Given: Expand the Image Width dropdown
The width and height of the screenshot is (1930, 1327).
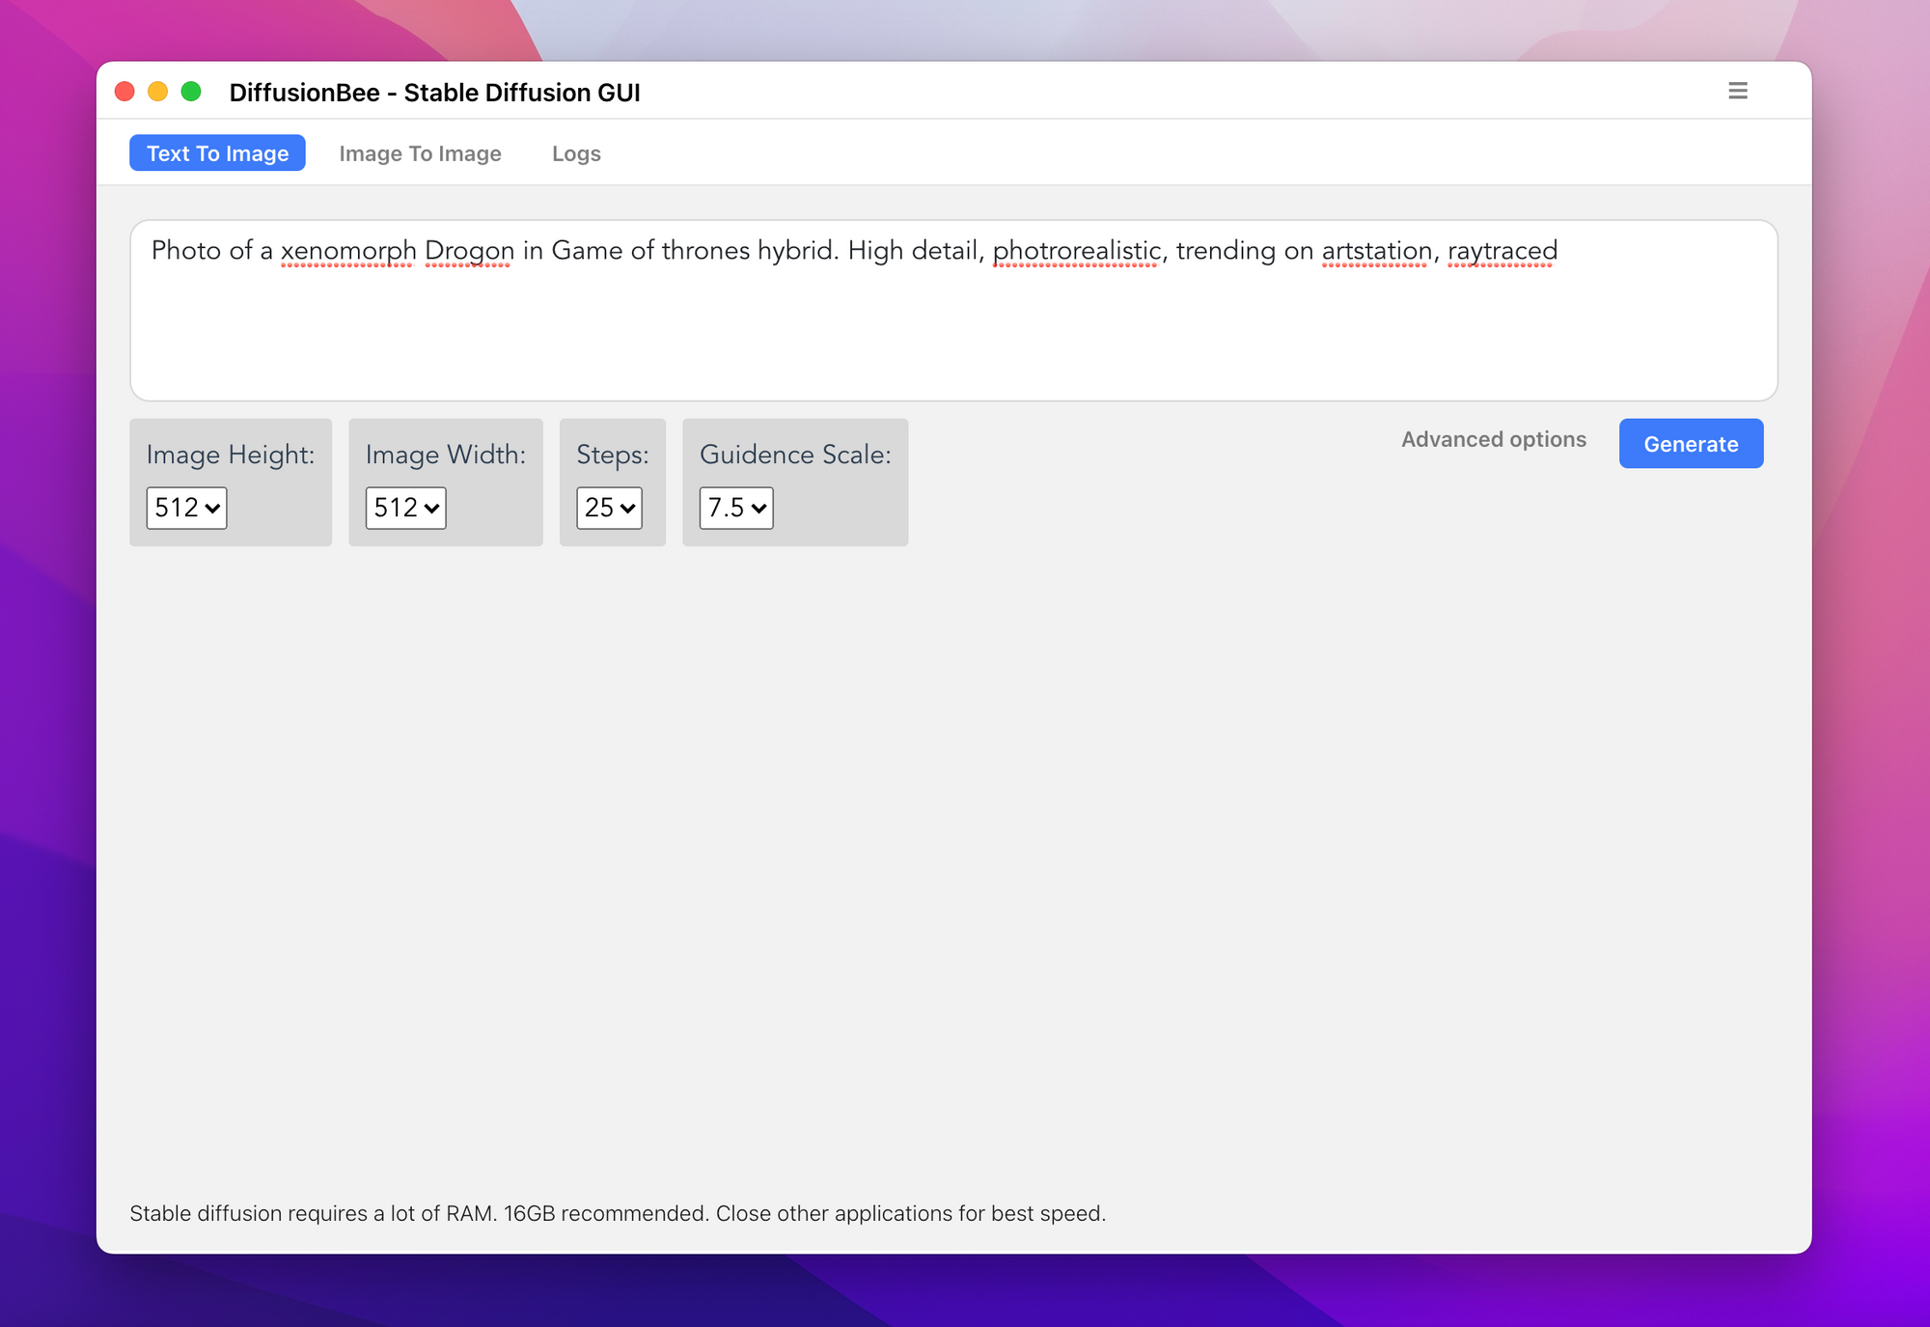Looking at the screenshot, I should (406, 508).
